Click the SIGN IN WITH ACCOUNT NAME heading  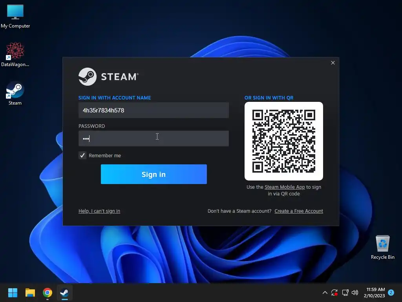coord(115,98)
